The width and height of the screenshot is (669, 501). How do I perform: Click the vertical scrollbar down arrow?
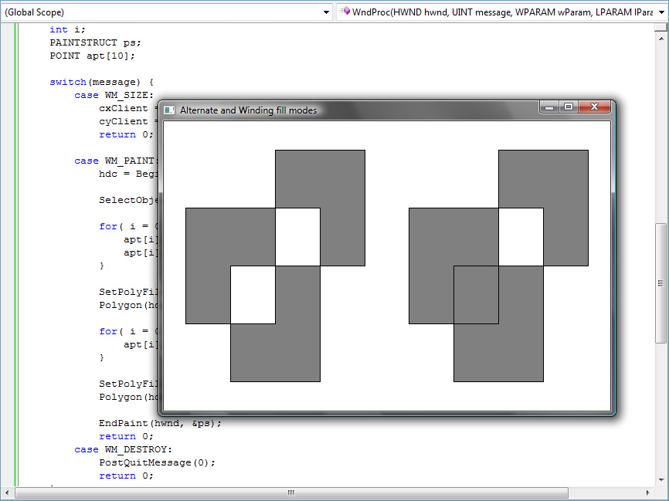[x=661, y=479]
